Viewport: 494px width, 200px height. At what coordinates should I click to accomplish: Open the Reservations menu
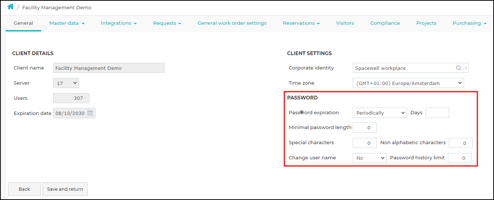[301, 23]
